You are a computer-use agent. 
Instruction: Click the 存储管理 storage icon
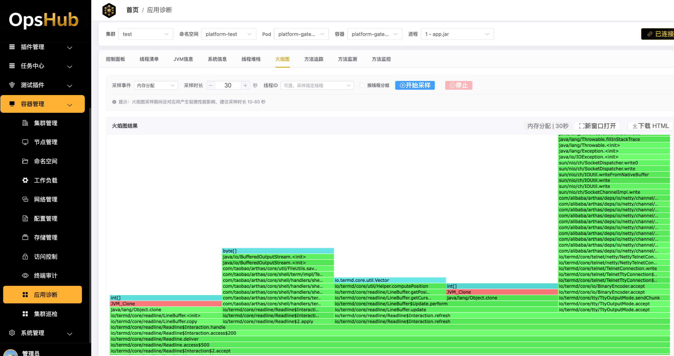pyautogui.click(x=25, y=237)
